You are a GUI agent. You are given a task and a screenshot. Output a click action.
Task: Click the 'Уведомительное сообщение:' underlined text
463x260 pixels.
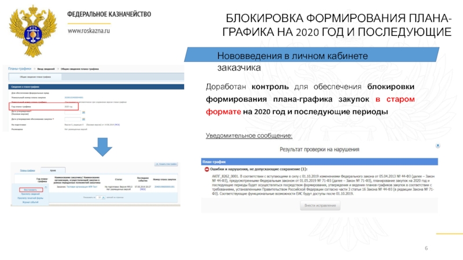249,136
